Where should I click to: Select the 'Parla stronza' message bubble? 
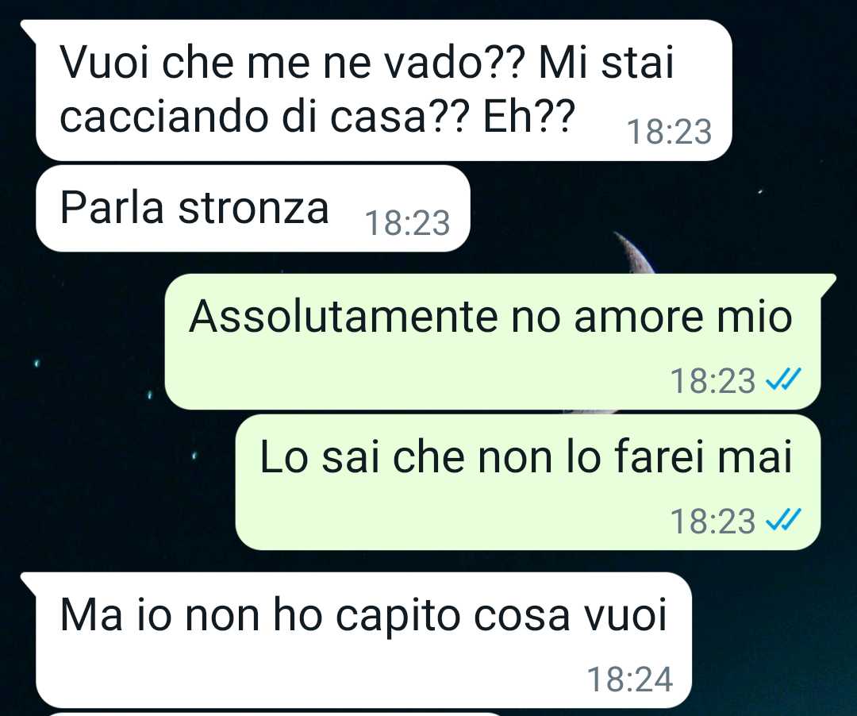click(x=253, y=208)
